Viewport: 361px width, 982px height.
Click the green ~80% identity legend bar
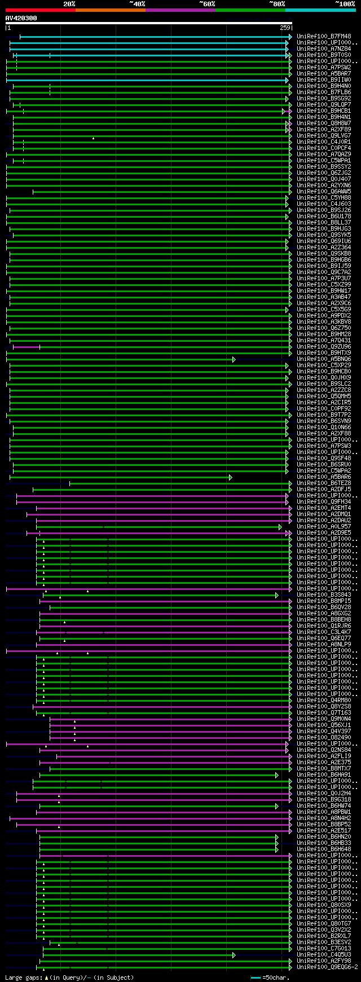point(250,10)
